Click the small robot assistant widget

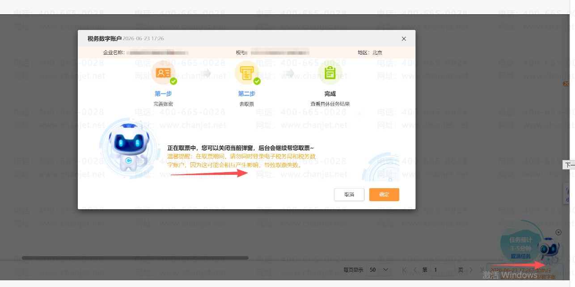pyautogui.click(x=549, y=251)
